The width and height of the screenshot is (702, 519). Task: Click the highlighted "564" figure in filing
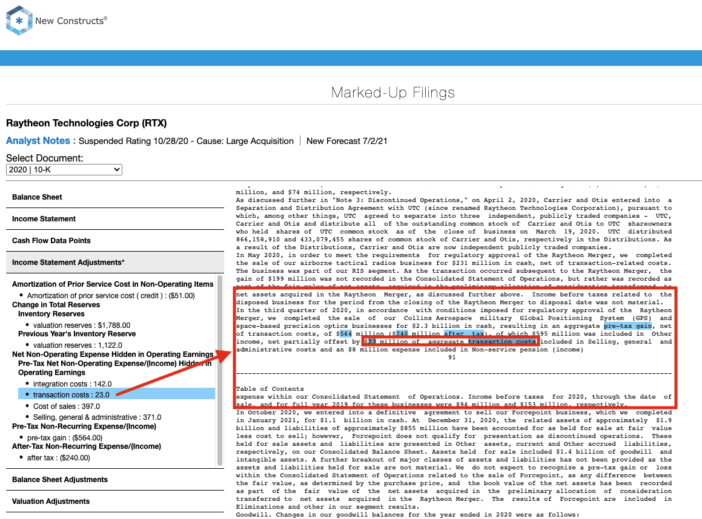346,334
